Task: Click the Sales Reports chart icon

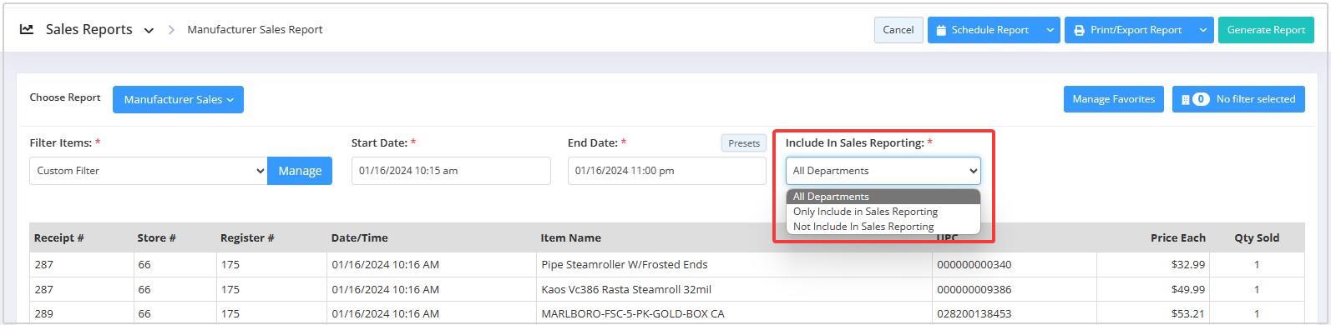Action: pos(27,29)
